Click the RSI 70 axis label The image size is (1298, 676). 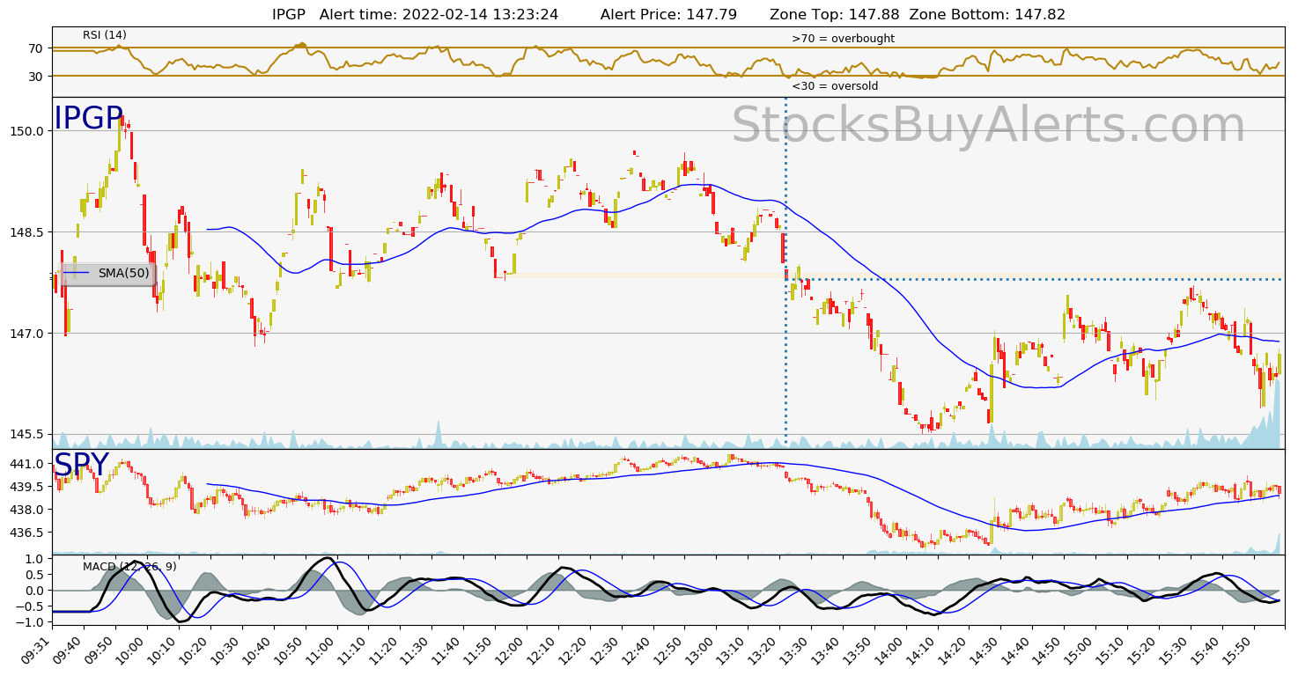coord(36,48)
